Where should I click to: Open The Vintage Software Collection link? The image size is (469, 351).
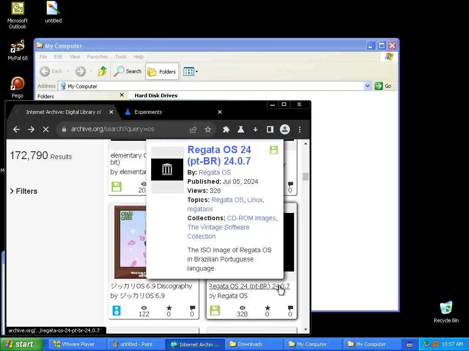coord(218,232)
